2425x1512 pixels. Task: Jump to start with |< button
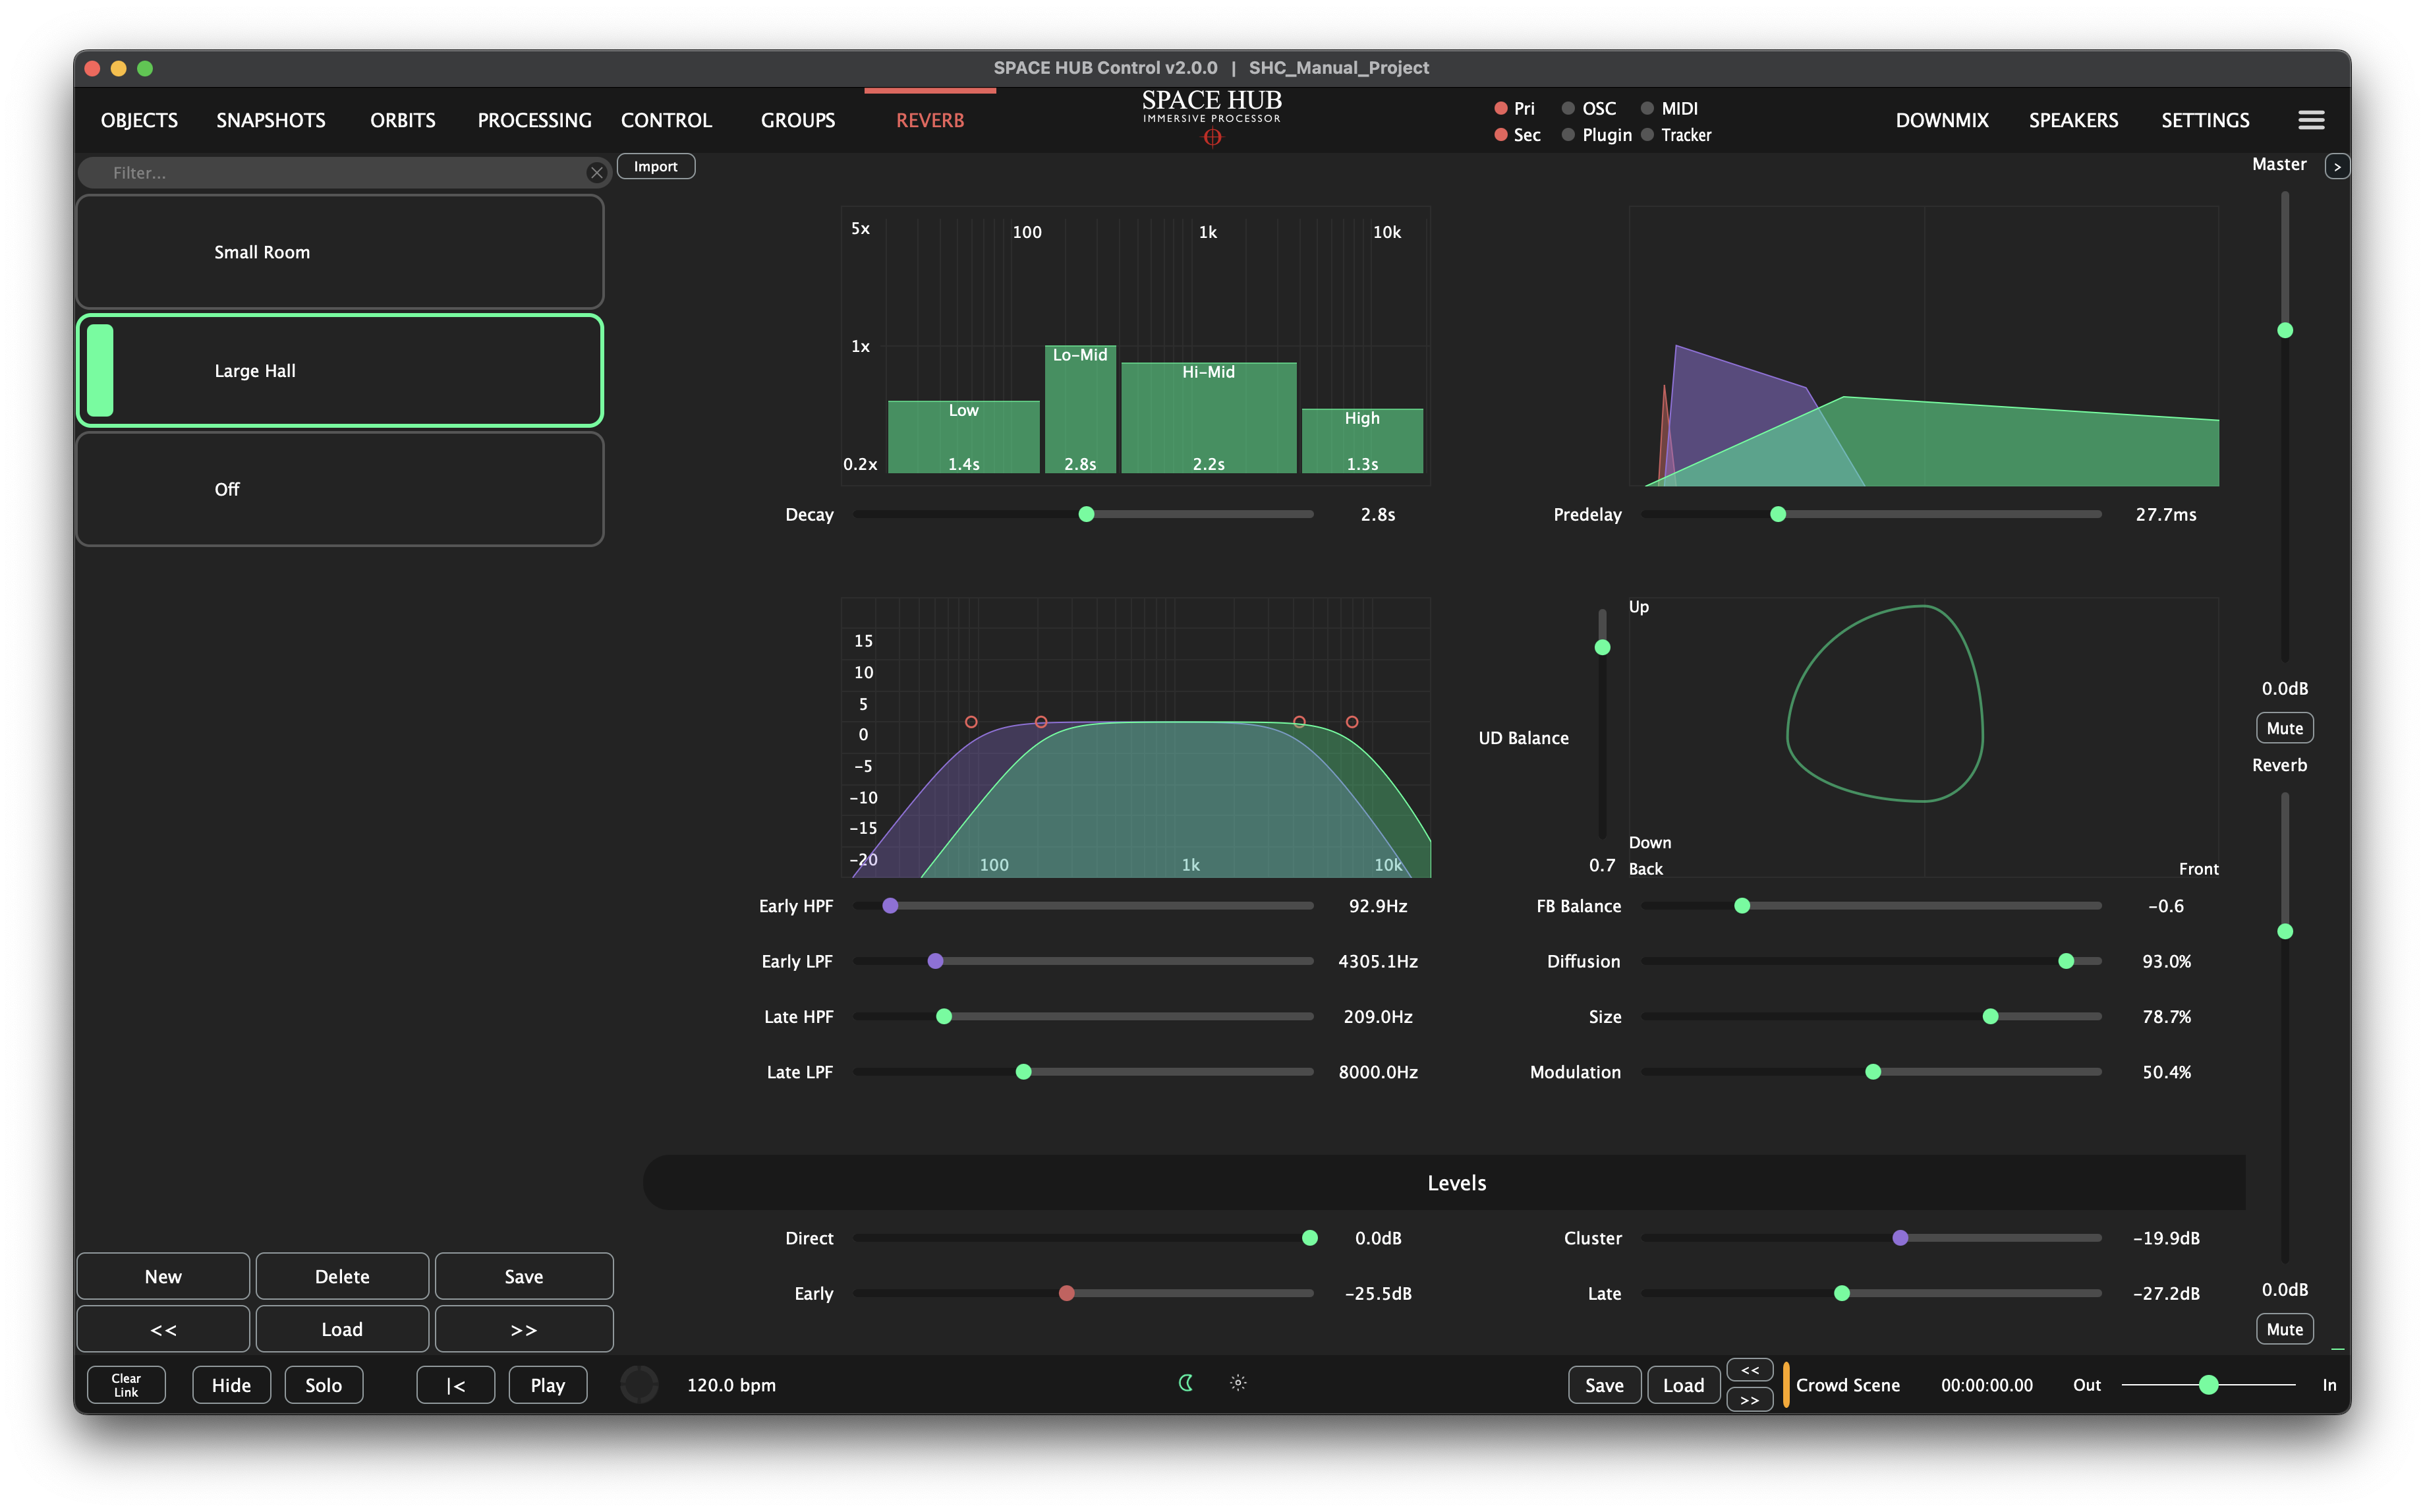click(x=456, y=1385)
